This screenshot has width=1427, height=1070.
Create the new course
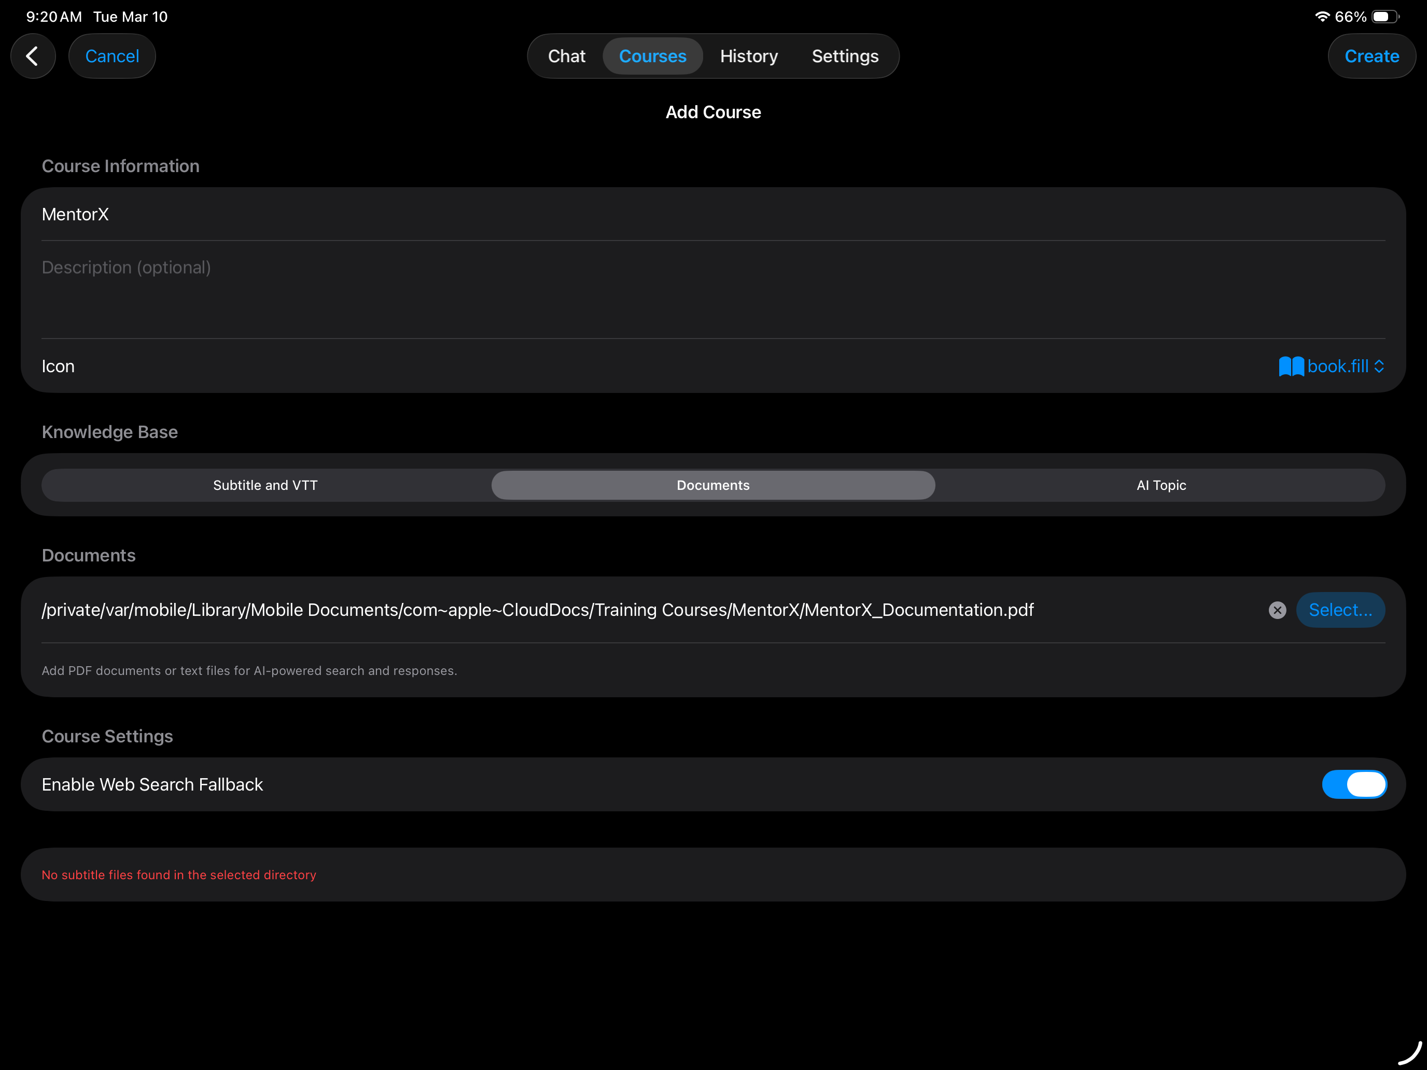tap(1372, 56)
